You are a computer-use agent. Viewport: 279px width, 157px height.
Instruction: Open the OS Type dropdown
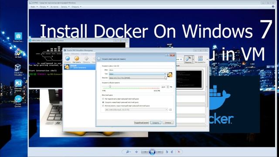137,74
